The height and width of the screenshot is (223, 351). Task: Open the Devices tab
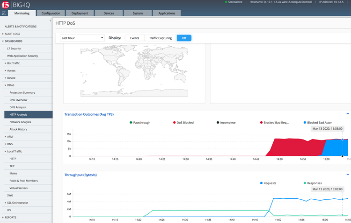point(109,13)
